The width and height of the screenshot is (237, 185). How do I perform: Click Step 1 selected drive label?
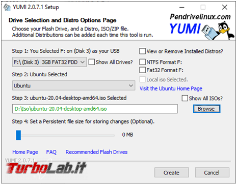[66, 51]
